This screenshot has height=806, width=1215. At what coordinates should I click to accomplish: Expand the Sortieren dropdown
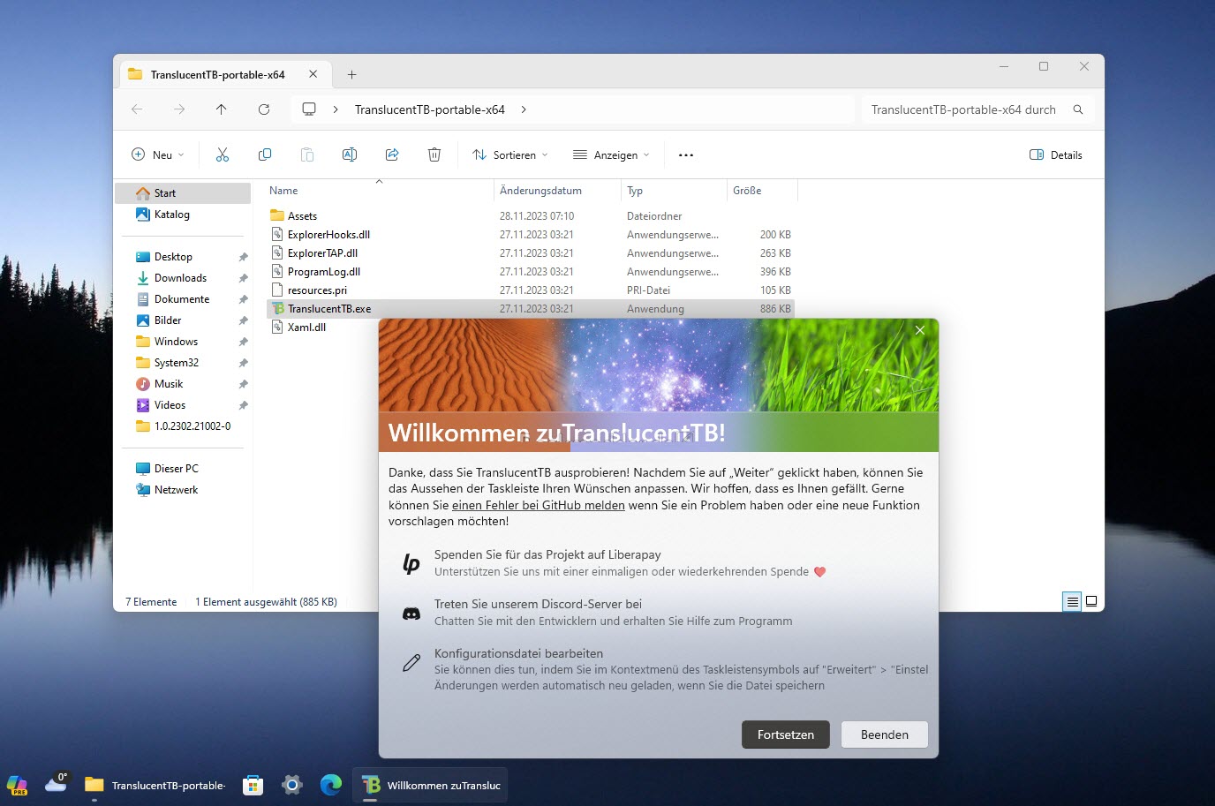[510, 154]
